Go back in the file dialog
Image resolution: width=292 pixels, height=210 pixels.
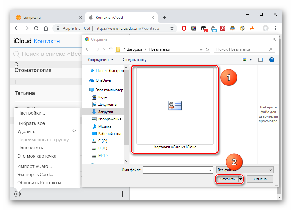[x=88, y=49]
